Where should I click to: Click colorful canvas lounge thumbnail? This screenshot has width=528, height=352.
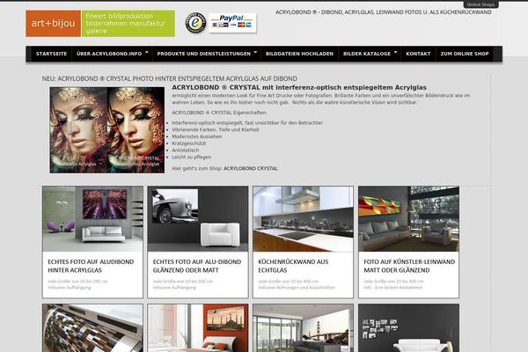point(409,218)
